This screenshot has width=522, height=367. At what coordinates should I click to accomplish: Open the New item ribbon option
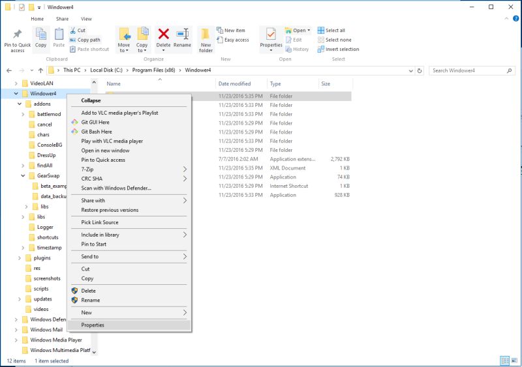(x=231, y=30)
